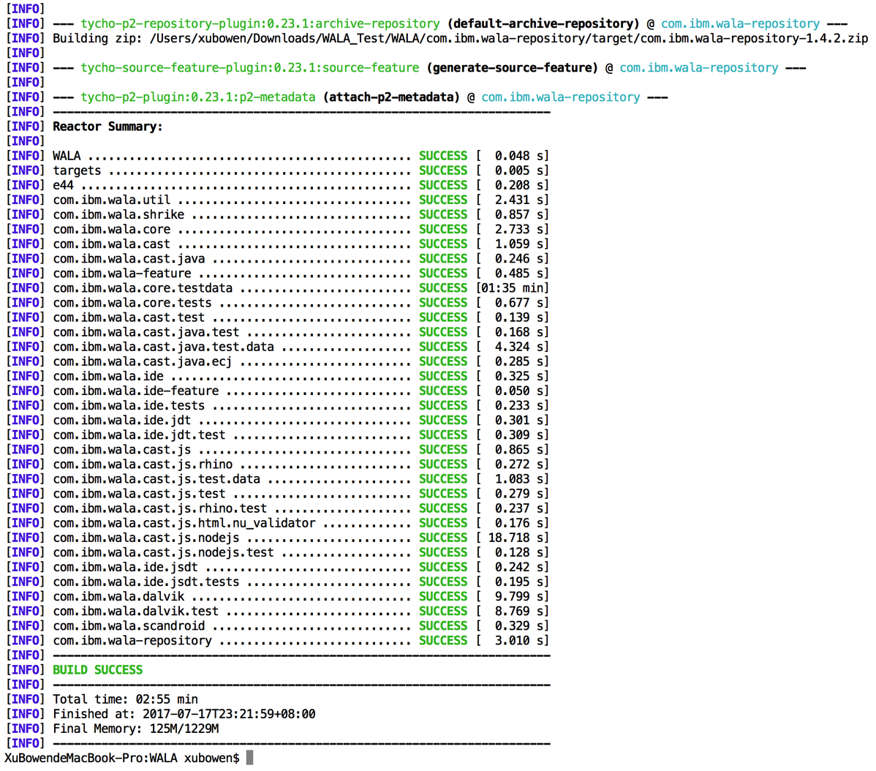
Task: Click the "com.ibm.wala.cast" module name
Action: coord(111,244)
